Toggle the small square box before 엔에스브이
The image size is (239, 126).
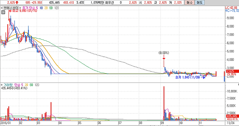tap(2, 8)
